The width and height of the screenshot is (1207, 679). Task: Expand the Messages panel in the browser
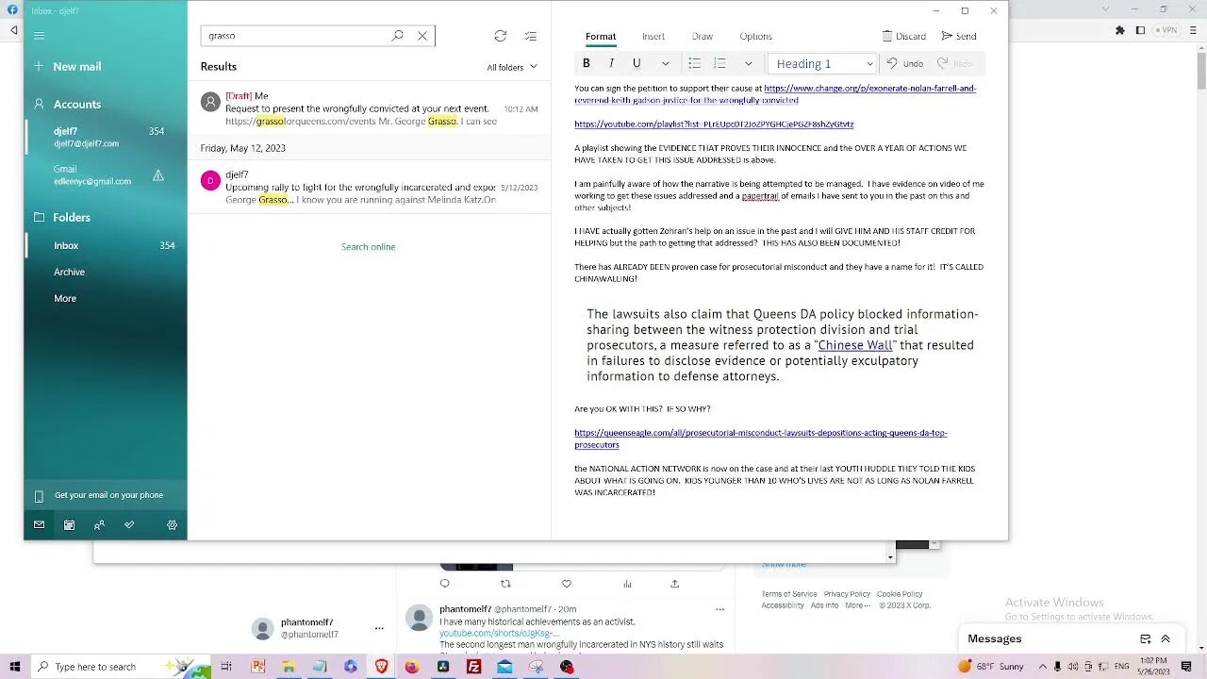click(1166, 638)
